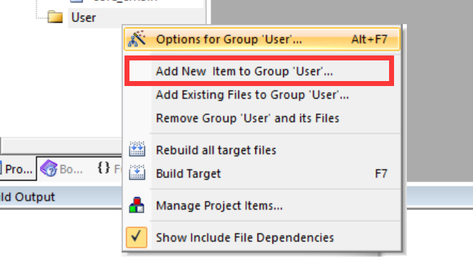Click the magic wand icon beside group options
Screen dimensions: 473x273
click(137, 39)
